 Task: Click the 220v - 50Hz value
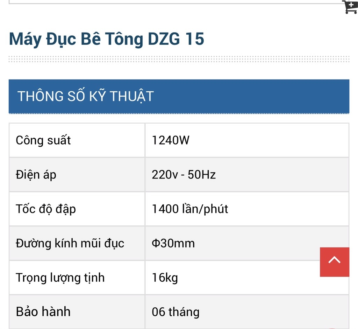coord(184,175)
